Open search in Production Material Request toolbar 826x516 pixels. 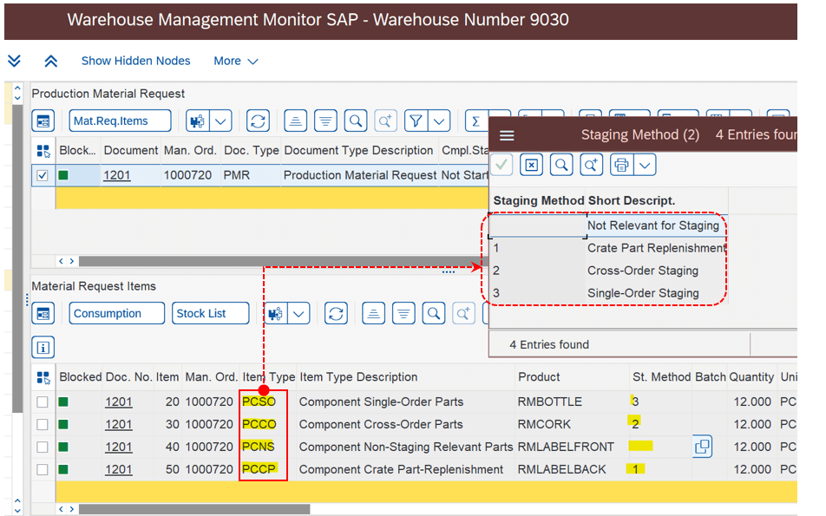click(356, 121)
